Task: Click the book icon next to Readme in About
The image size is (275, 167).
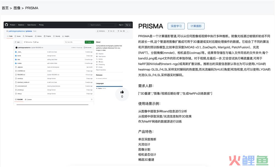Action: [97, 54]
